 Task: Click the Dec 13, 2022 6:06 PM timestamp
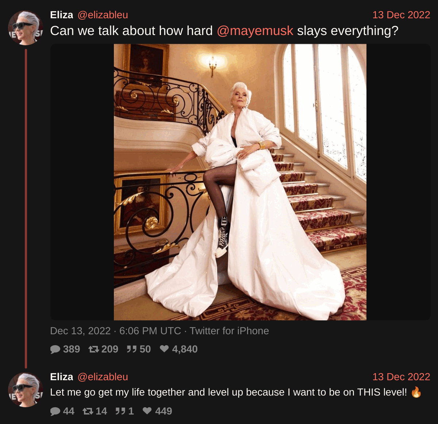tap(115, 331)
